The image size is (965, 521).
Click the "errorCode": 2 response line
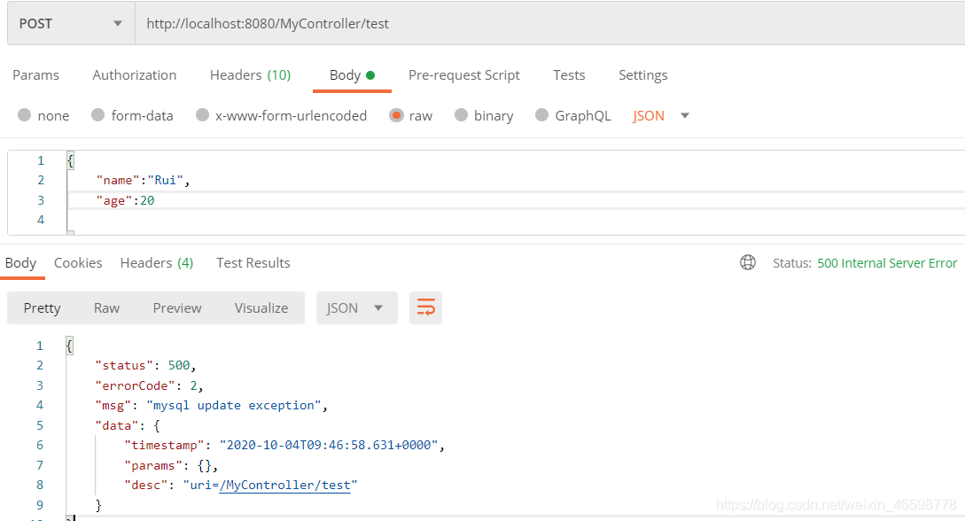coord(149,385)
